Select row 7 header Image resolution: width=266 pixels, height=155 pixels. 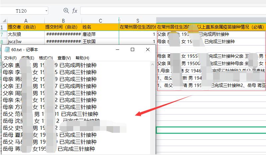coord(3,34)
